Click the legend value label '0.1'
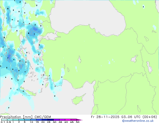The image size is (159, 123). pyautogui.click(x=3, y=122)
